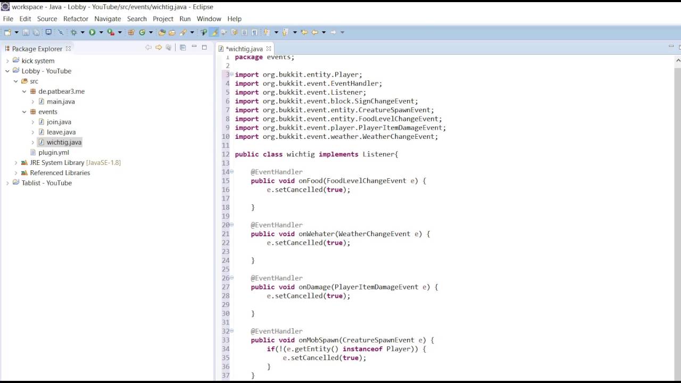681x383 pixels.
Task: Select Referenced Libraries node
Action: click(60, 173)
